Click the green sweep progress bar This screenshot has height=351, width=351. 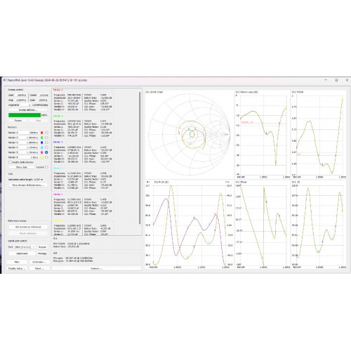(x=25, y=115)
